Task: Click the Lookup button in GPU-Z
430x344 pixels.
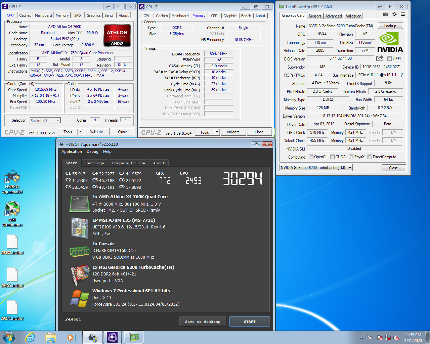Action: pos(390,26)
